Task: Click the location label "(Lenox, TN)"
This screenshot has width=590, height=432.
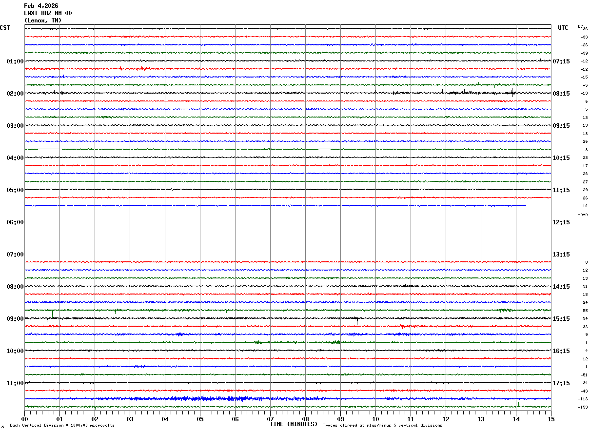Action: (x=43, y=20)
